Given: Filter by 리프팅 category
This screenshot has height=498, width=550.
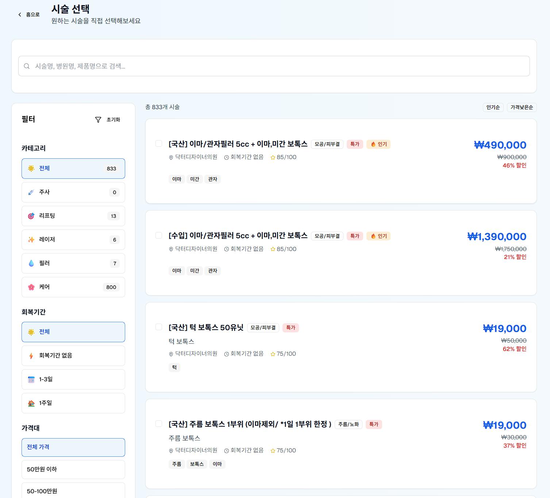Looking at the screenshot, I should 73,216.
